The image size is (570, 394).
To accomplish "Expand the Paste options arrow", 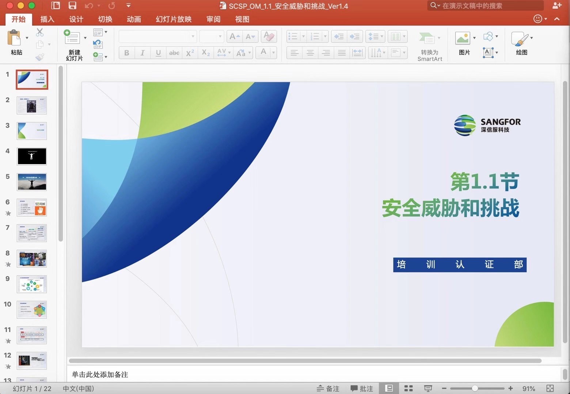I will coord(27,38).
